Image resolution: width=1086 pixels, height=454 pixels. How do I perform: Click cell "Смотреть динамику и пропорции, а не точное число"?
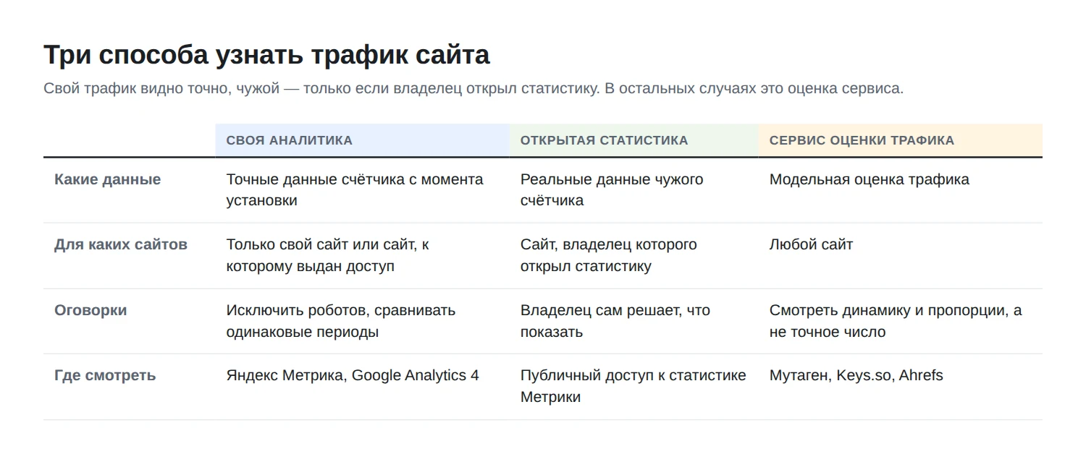click(900, 321)
